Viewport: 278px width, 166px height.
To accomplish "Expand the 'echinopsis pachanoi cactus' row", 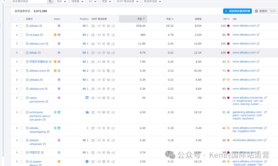I will coord(17,112).
